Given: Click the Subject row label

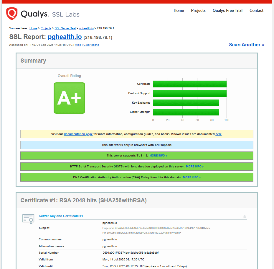Looking at the screenshot, I should pos(44,228).
